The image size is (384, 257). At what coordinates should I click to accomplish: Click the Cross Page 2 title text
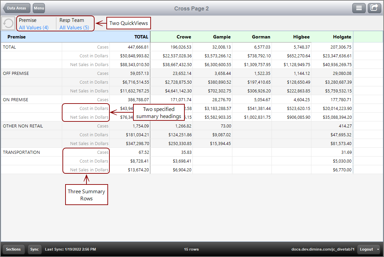191,8
